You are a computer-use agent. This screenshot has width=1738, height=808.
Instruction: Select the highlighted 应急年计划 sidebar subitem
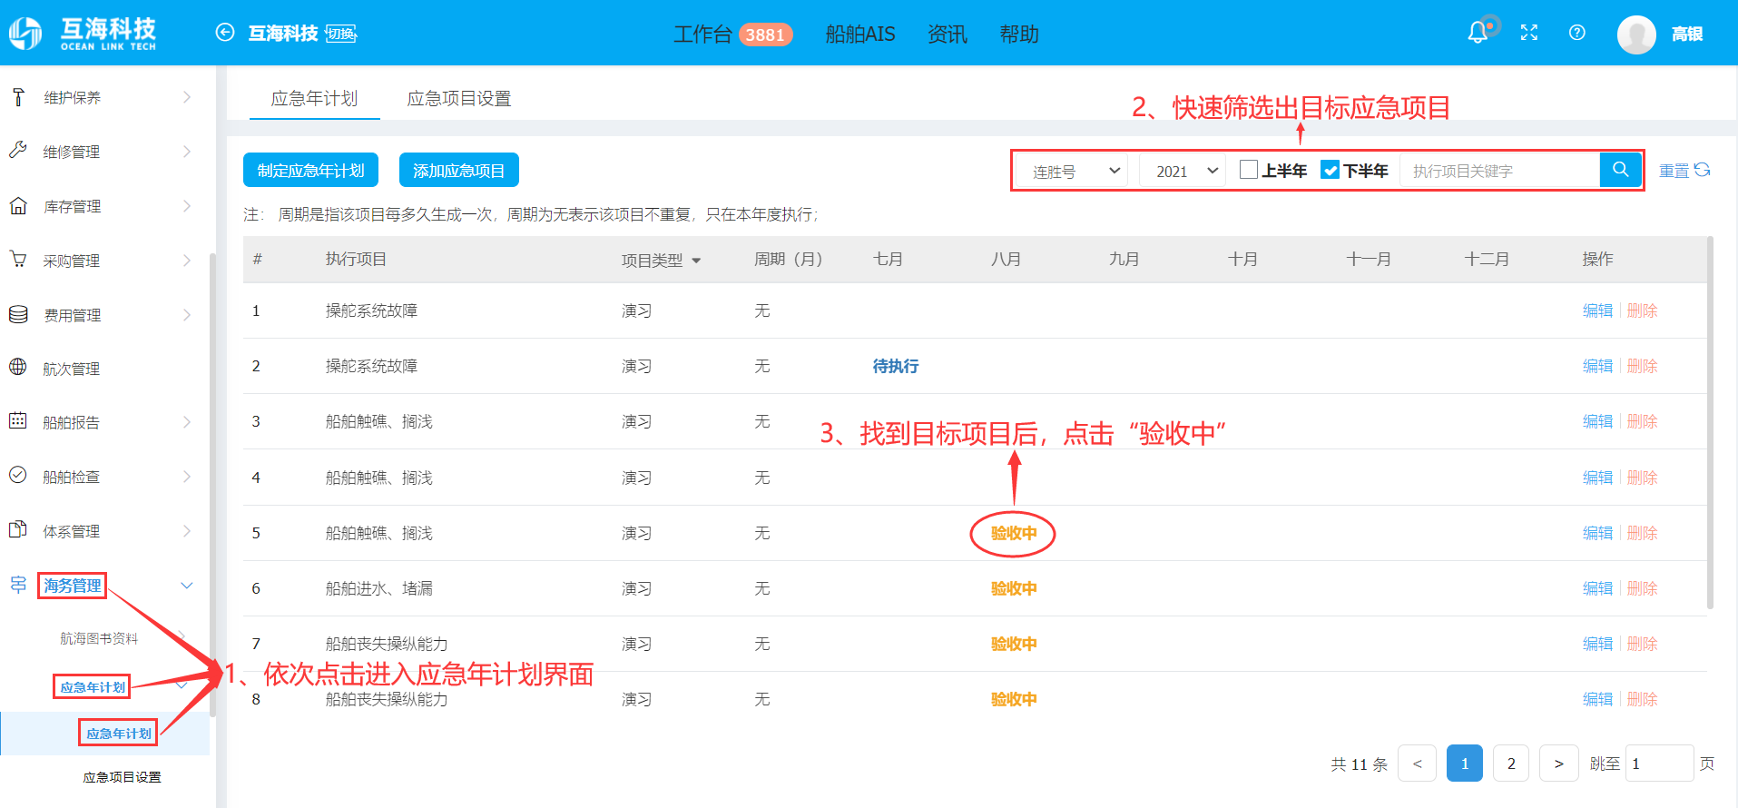pyautogui.click(x=119, y=734)
